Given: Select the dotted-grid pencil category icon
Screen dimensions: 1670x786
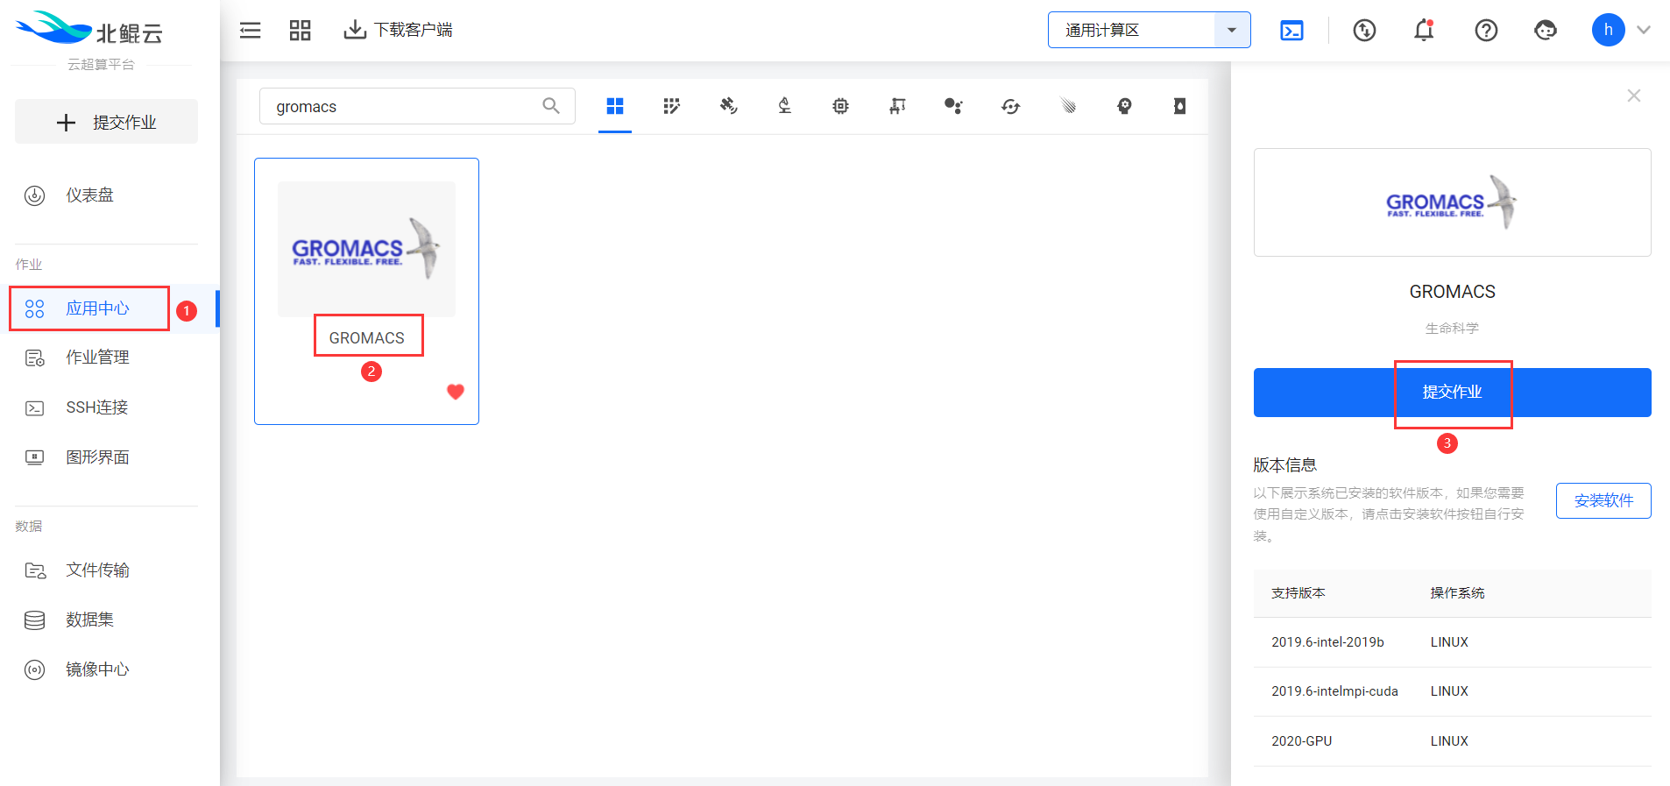Looking at the screenshot, I should tap(672, 106).
